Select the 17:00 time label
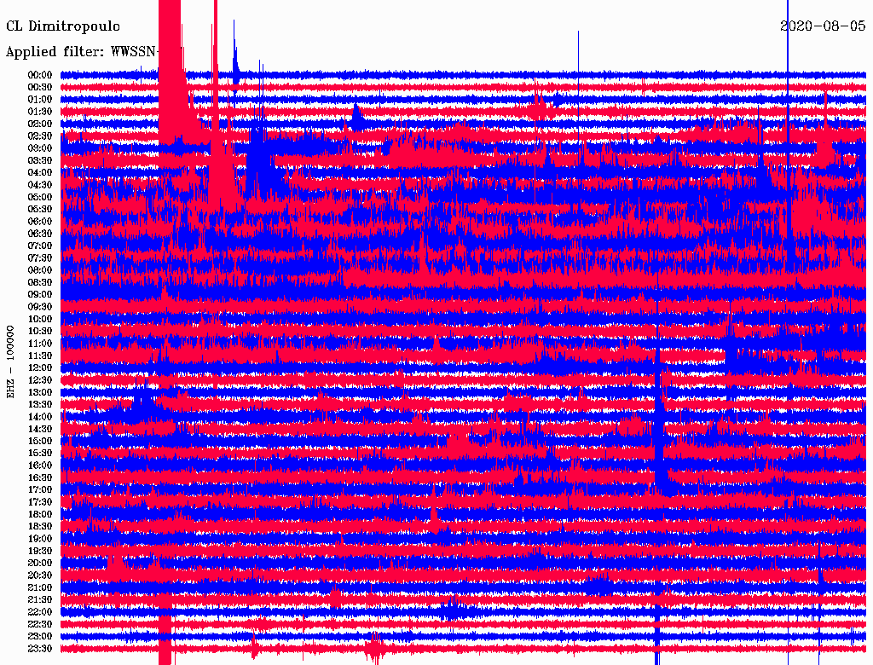This screenshot has width=873, height=665. click(40, 489)
